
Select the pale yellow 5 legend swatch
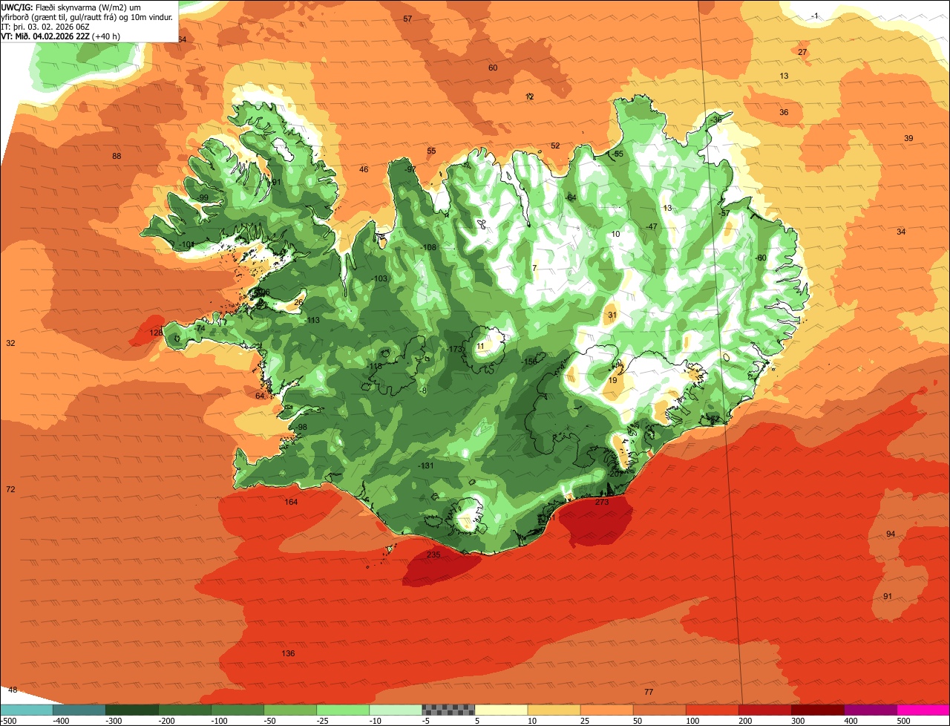coord(501,710)
